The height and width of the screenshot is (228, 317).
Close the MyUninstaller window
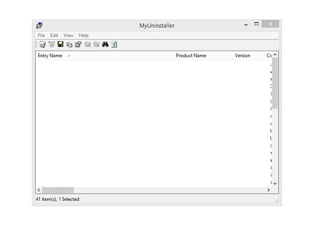pyautogui.click(x=270, y=24)
